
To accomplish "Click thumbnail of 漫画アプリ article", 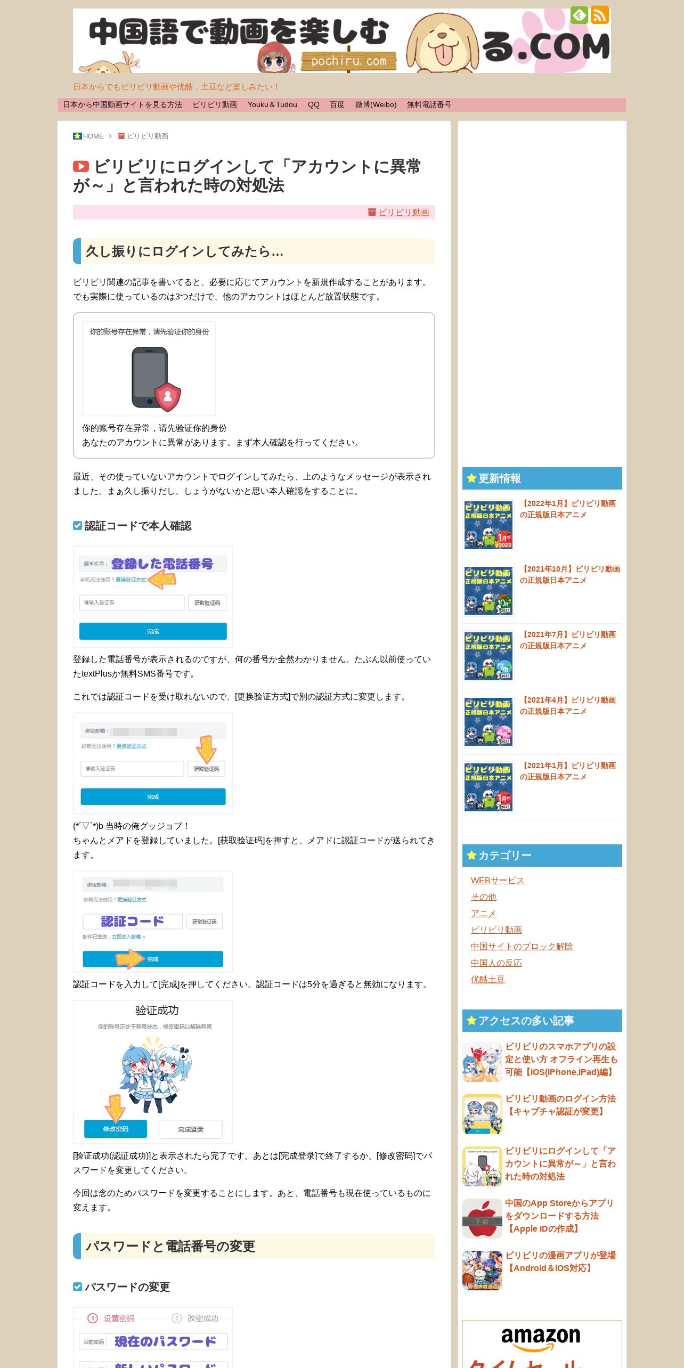I will [482, 1271].
